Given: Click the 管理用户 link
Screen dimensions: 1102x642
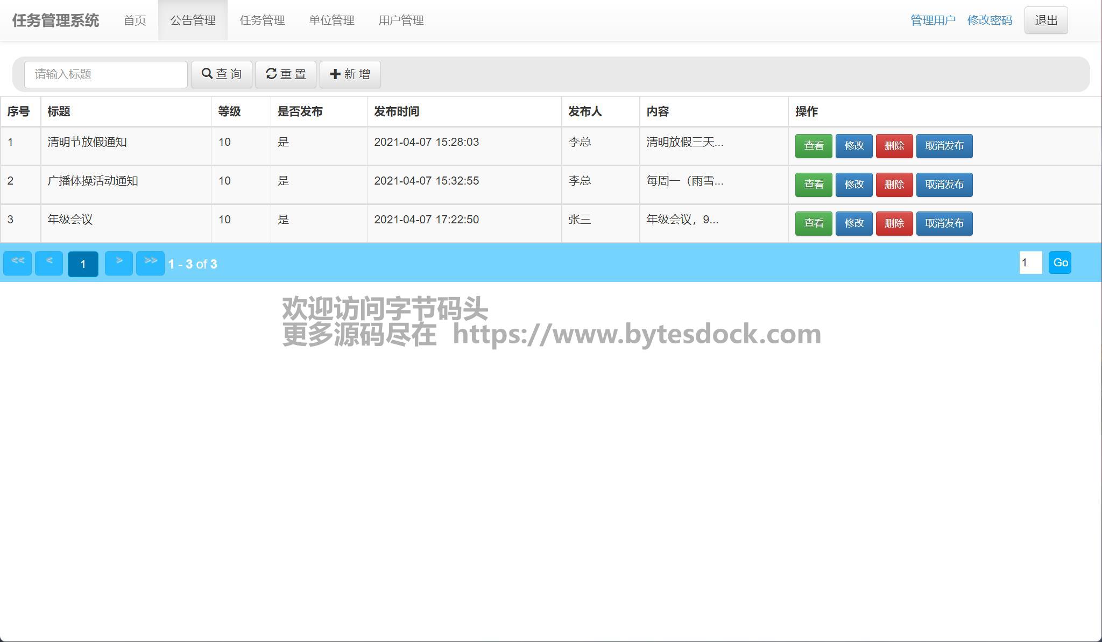Looking at the screenshot, I should coord(933,20).
